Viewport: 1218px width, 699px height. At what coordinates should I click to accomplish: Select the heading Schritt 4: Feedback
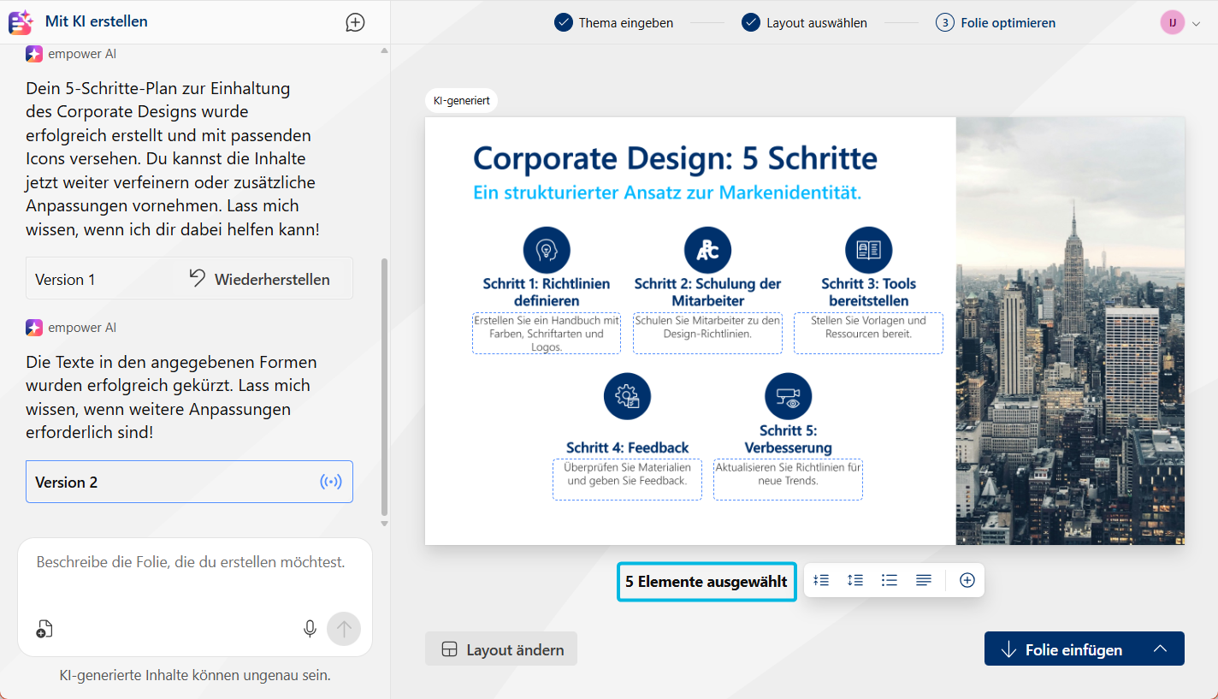coord(627,447)
